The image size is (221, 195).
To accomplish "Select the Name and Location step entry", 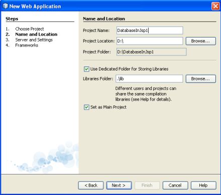I will pos(36,34).
